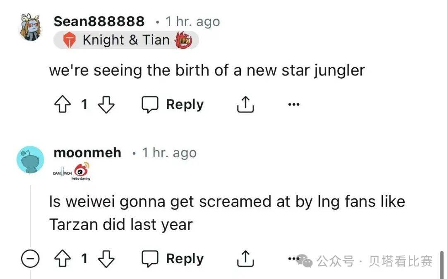This screenshot has width=447, height=279.
Task: Click the DAMWON flair logo
Action: tap(62, 172)
